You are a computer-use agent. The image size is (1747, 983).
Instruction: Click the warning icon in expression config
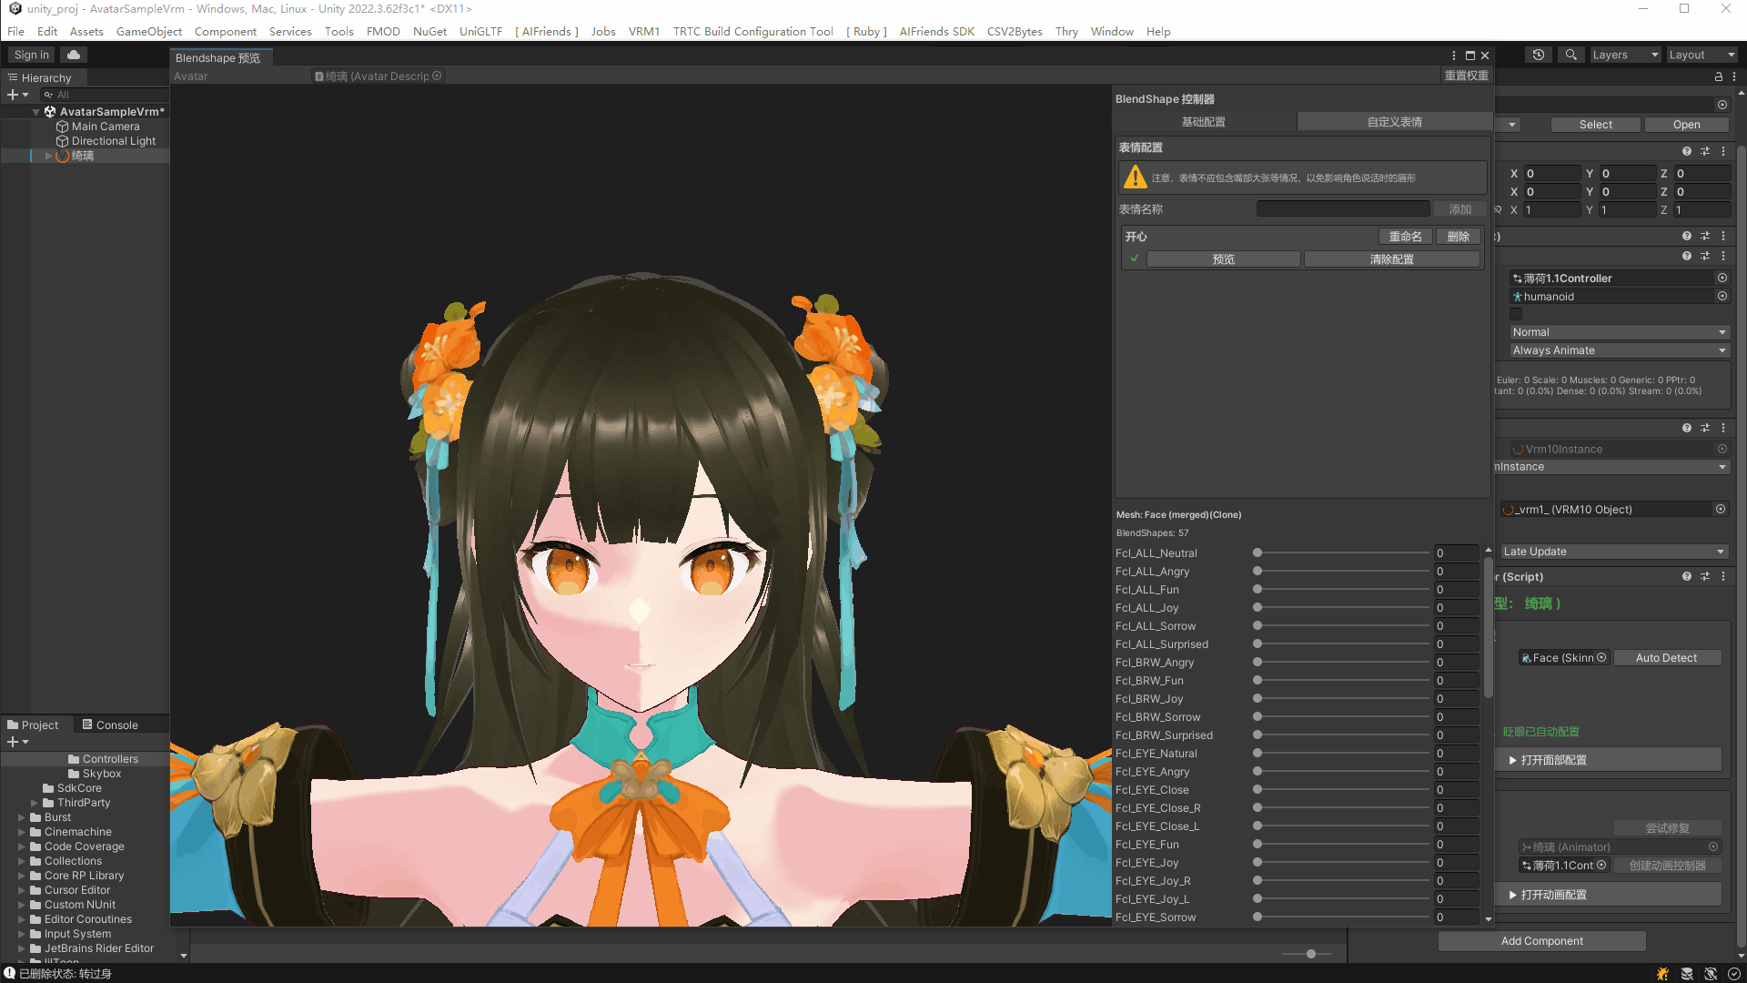1135,177
